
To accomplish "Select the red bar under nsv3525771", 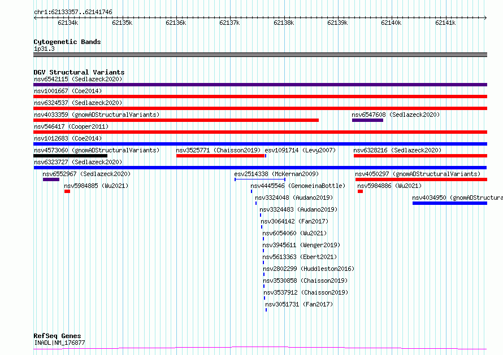I will point(220,156).
